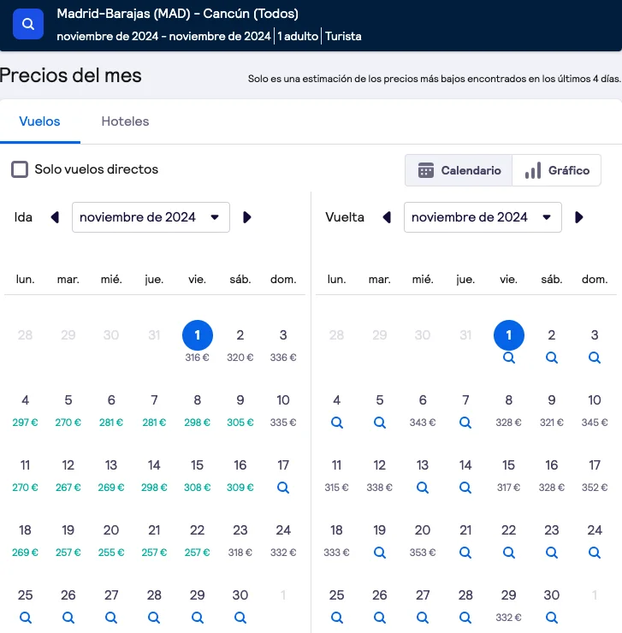
Task: Choose outbound November 5 at 270 €
Action: (68, 411)
